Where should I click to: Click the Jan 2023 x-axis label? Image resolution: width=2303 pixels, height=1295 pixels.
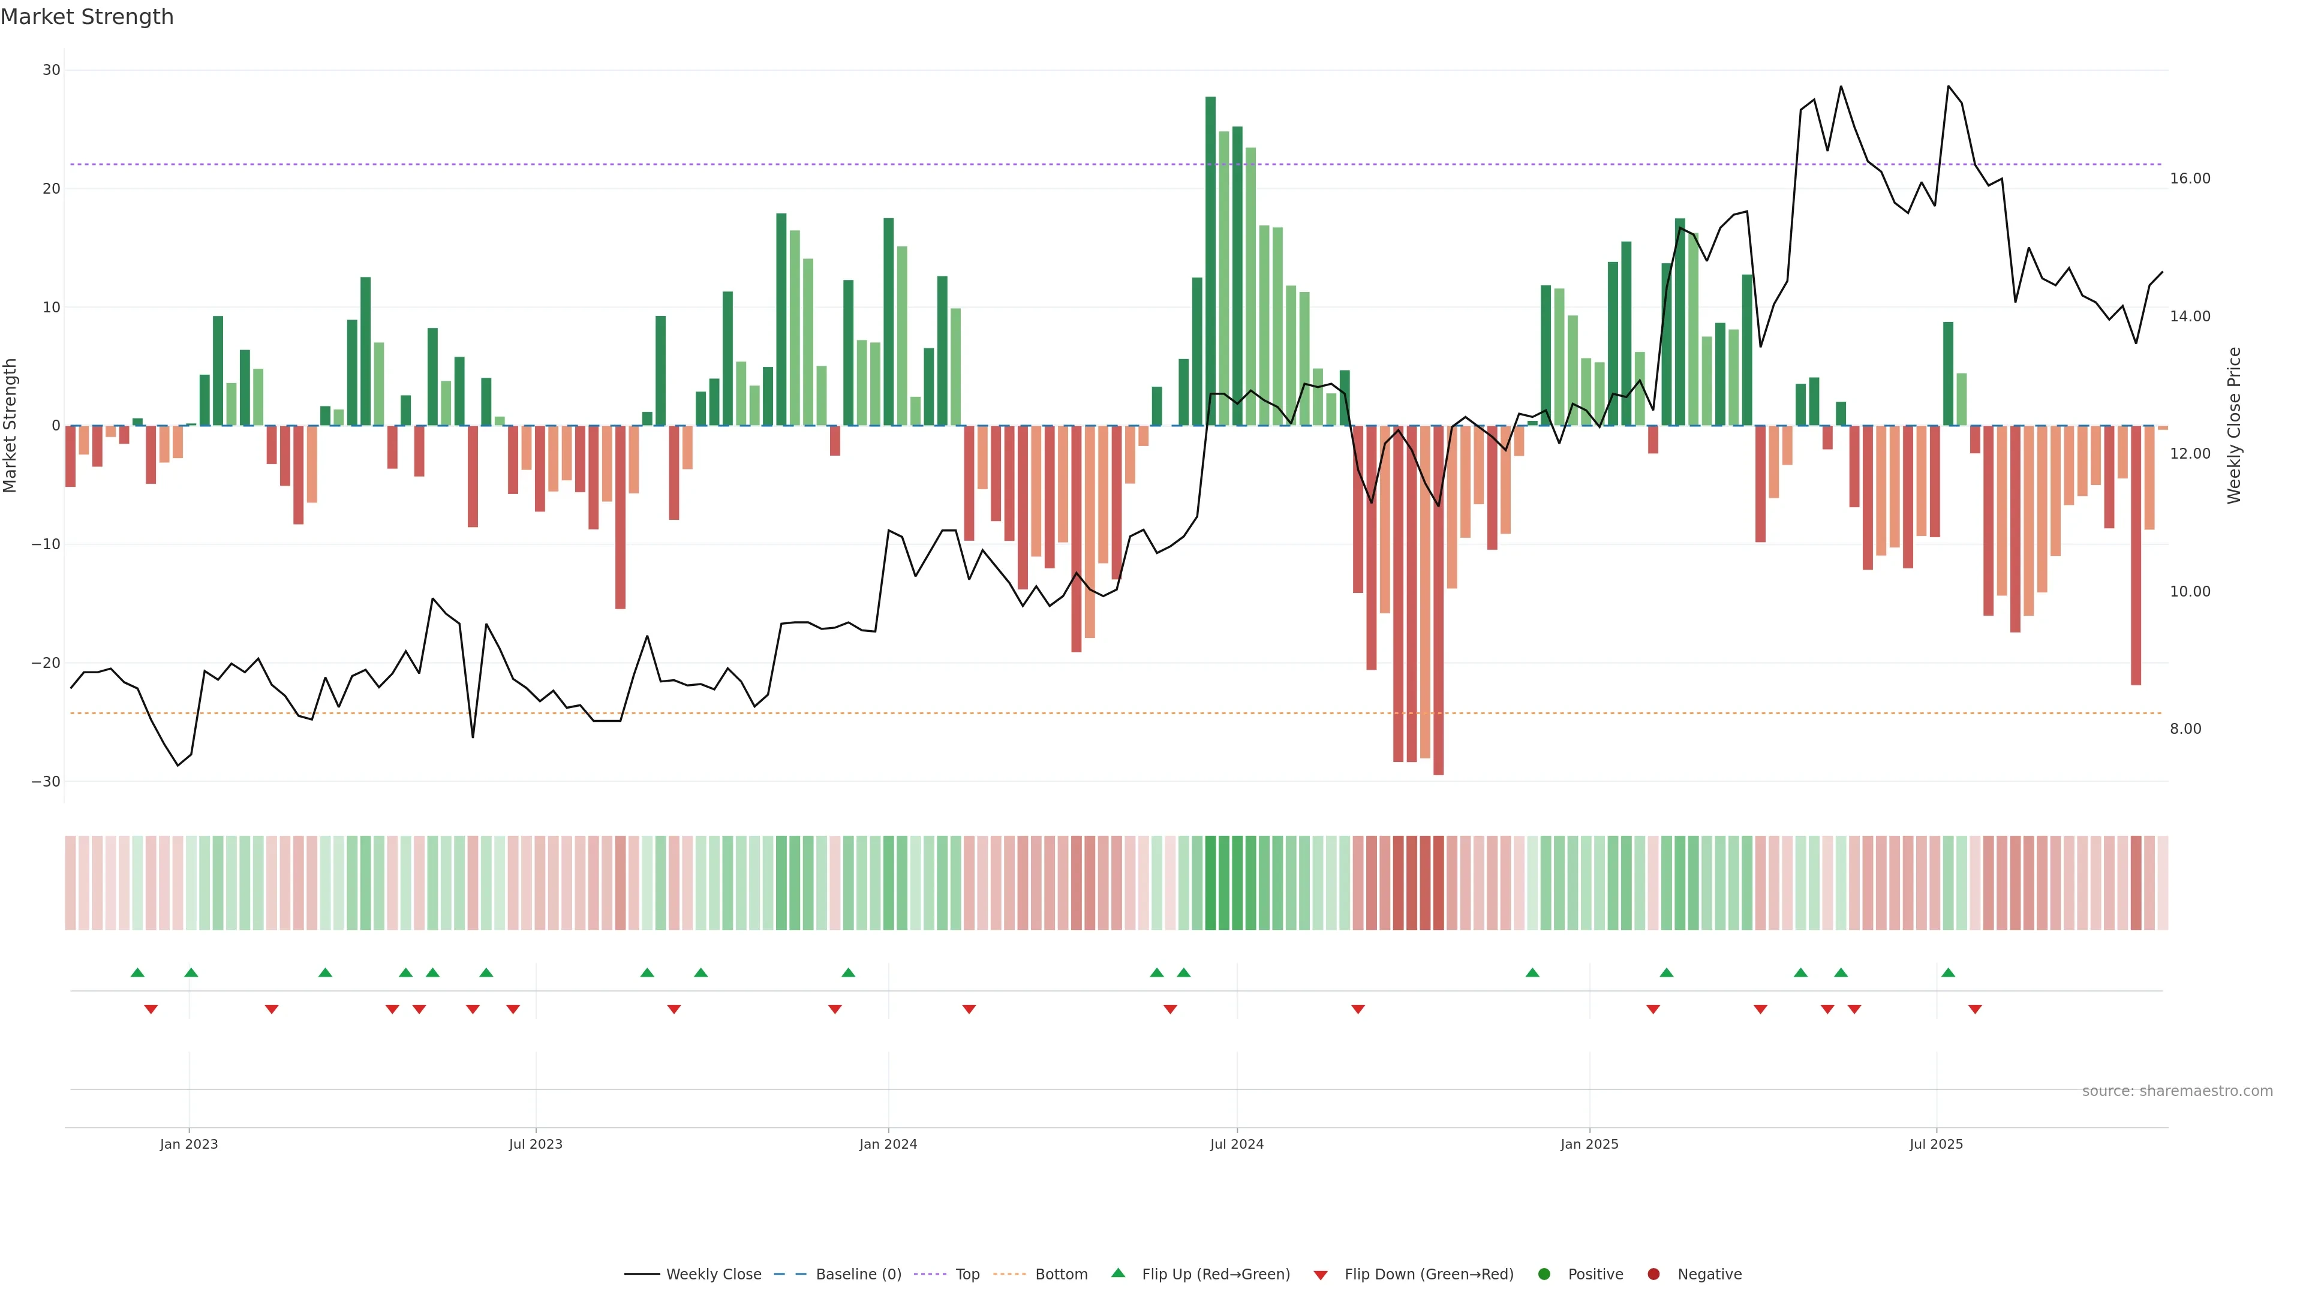pos(189,1144)
